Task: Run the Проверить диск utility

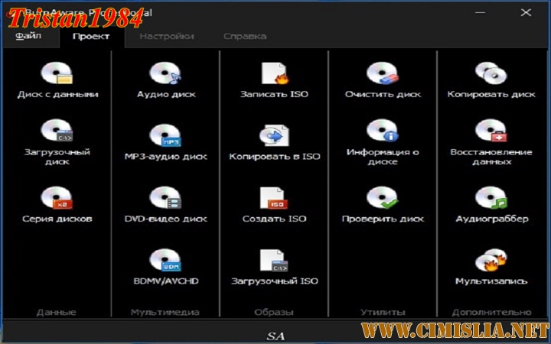Action: (x=383, y=198)
